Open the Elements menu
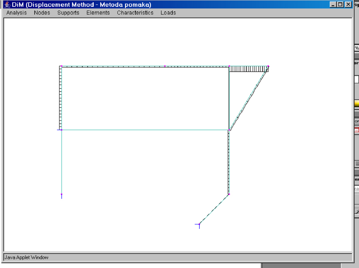Image resolution: width=359 pixels, height=268 pixels. 98,13
